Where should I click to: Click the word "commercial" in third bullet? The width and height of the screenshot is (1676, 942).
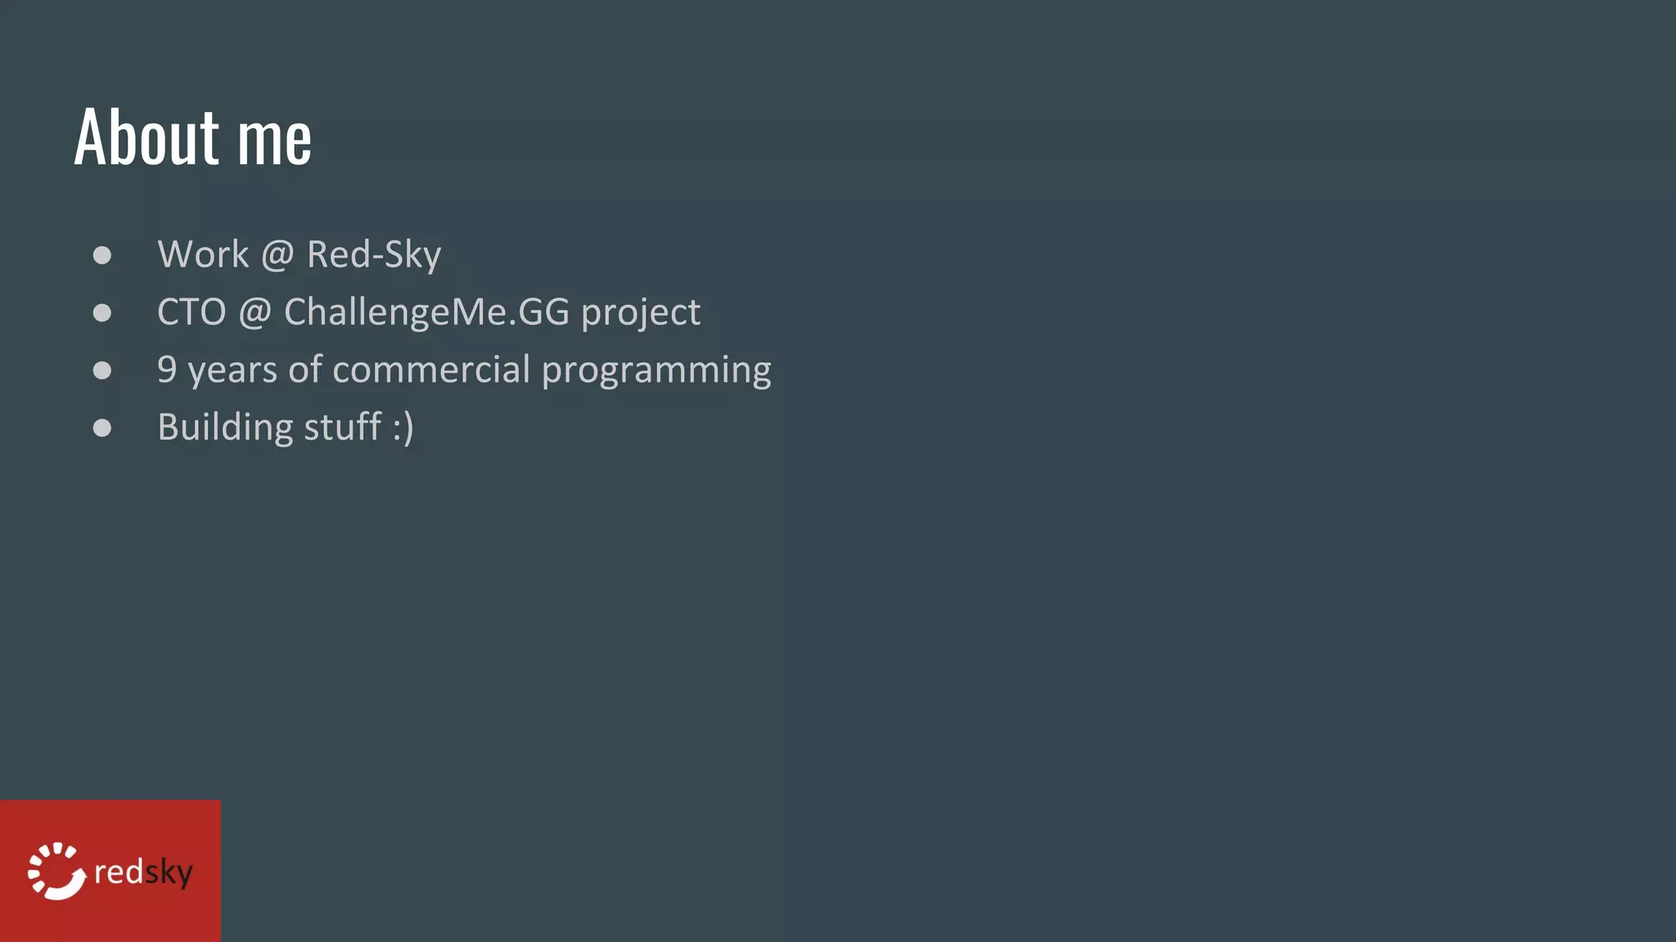point(431,370)
